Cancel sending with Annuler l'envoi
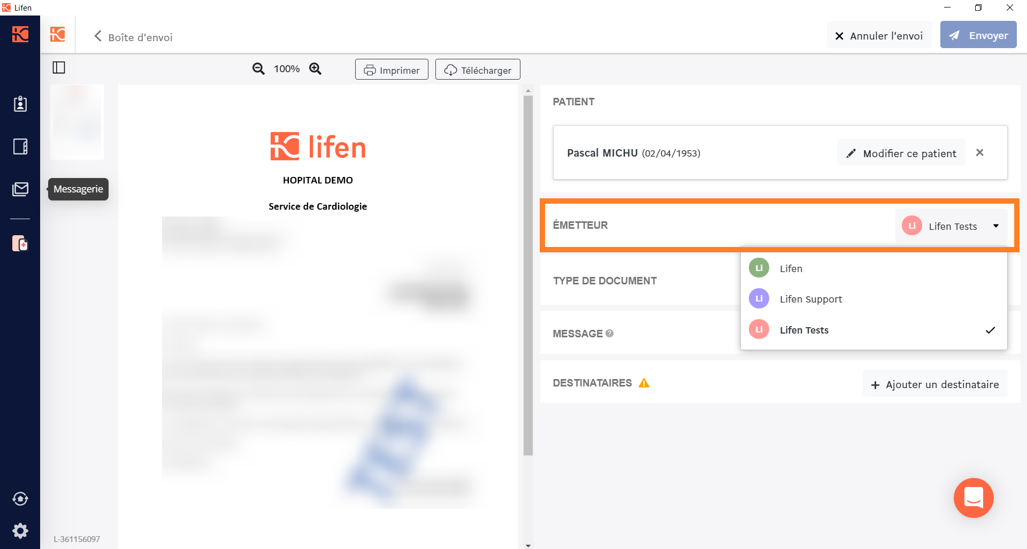The width and height of the screenshot is (1027, 549). tap(879, 35)
